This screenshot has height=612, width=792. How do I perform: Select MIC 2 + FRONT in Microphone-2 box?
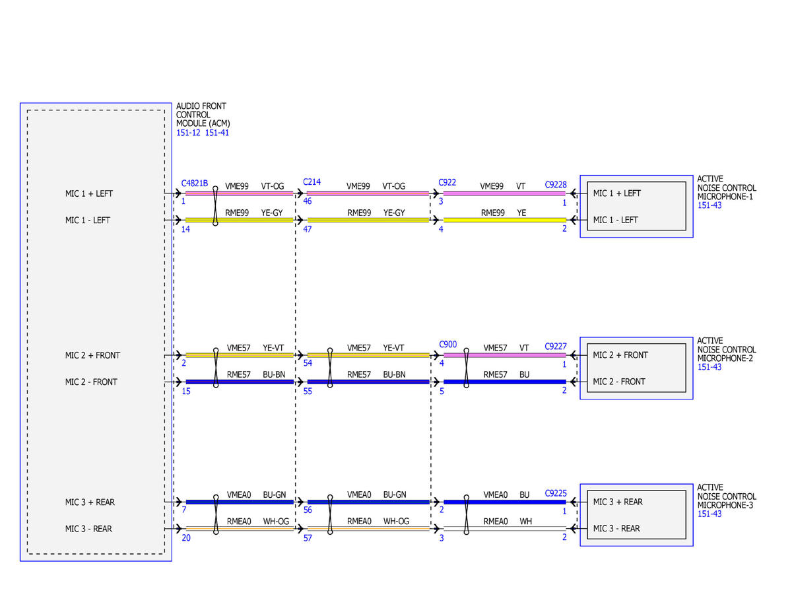620,355
